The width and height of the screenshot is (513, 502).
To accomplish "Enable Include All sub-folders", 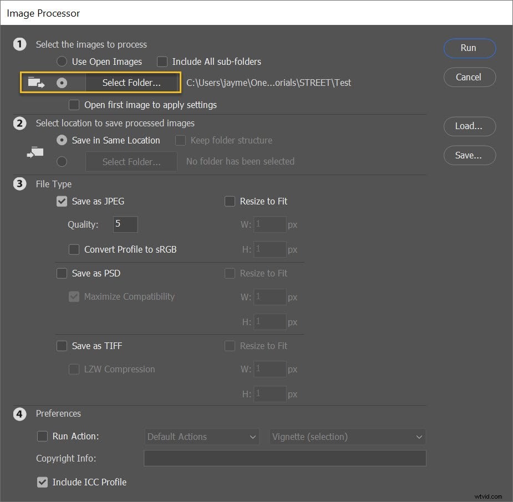I will point(161,62).
